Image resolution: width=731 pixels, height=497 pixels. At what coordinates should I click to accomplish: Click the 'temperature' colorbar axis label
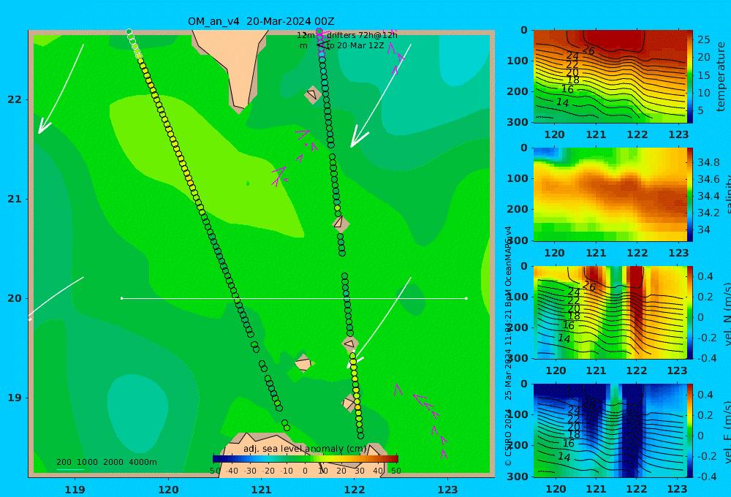pos(721,77)
